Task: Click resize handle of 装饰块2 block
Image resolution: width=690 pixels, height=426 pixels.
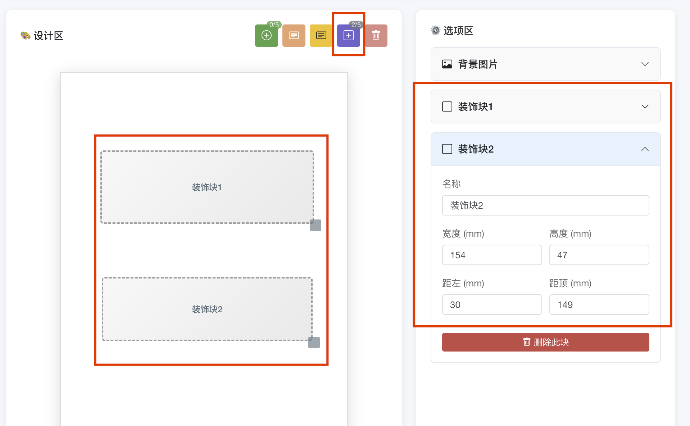Action: click(314, 343)
